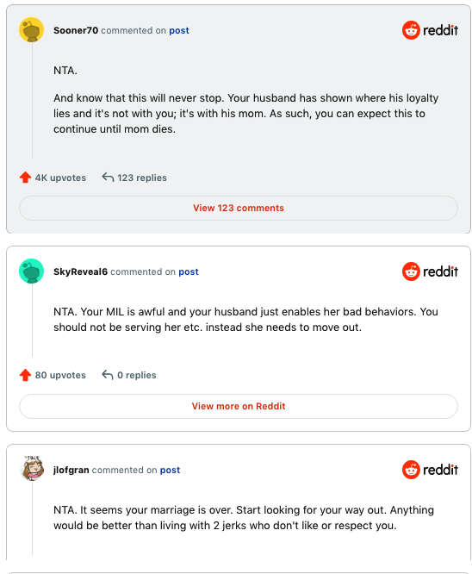Follow the post link after SkyReveal6
472x574 pixels.
[x=189, y=271]
